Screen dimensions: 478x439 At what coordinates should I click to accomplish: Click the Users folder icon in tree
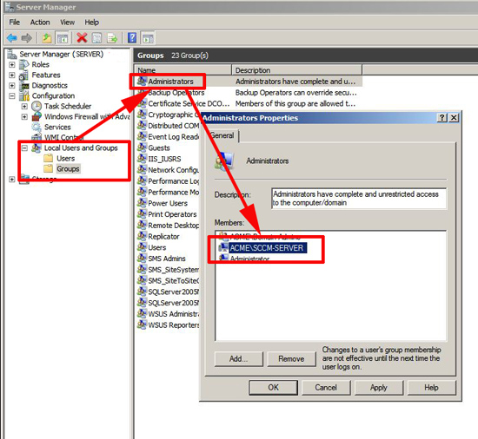48,158
